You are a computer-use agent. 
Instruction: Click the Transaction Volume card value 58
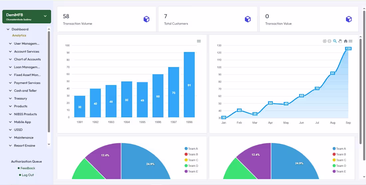click(66, 16)
